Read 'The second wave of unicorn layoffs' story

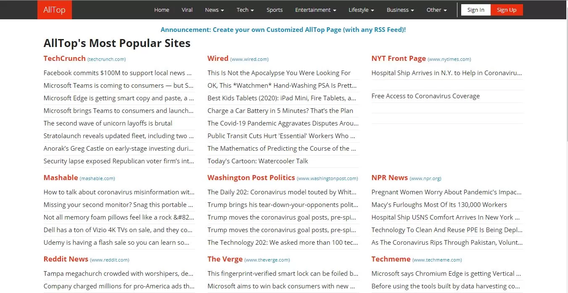click(108, 123)
